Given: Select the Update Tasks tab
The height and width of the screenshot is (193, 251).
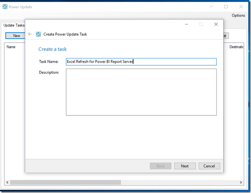Looking at the screenshot, I should click(14, 25).
